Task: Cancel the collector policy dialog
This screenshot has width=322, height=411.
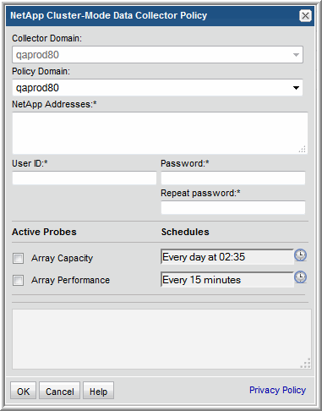Action: click(x=60, y=391)
